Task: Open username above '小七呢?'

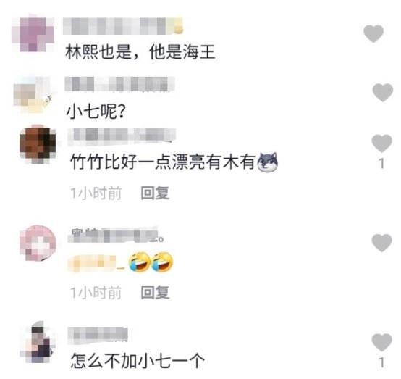Action: click(x=119, y=84)
